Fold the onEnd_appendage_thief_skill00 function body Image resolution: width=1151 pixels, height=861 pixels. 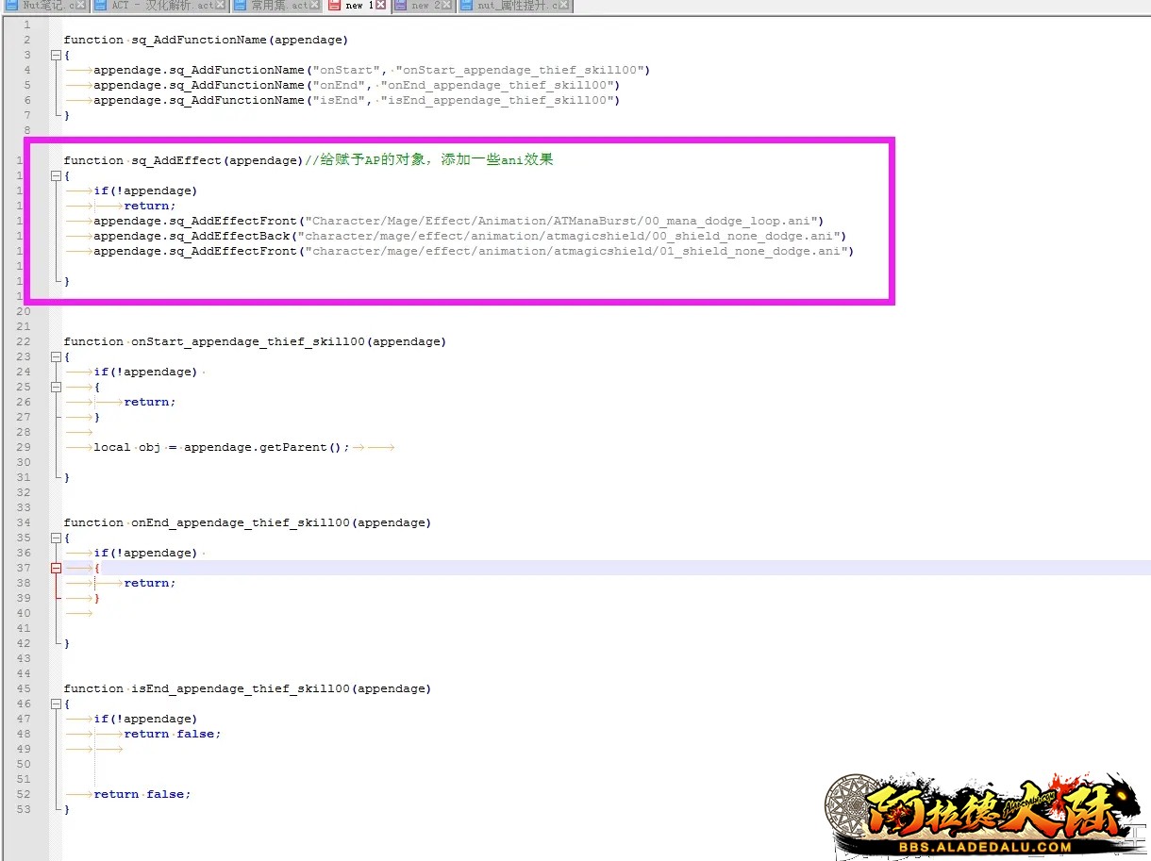[x=56, y=538]
